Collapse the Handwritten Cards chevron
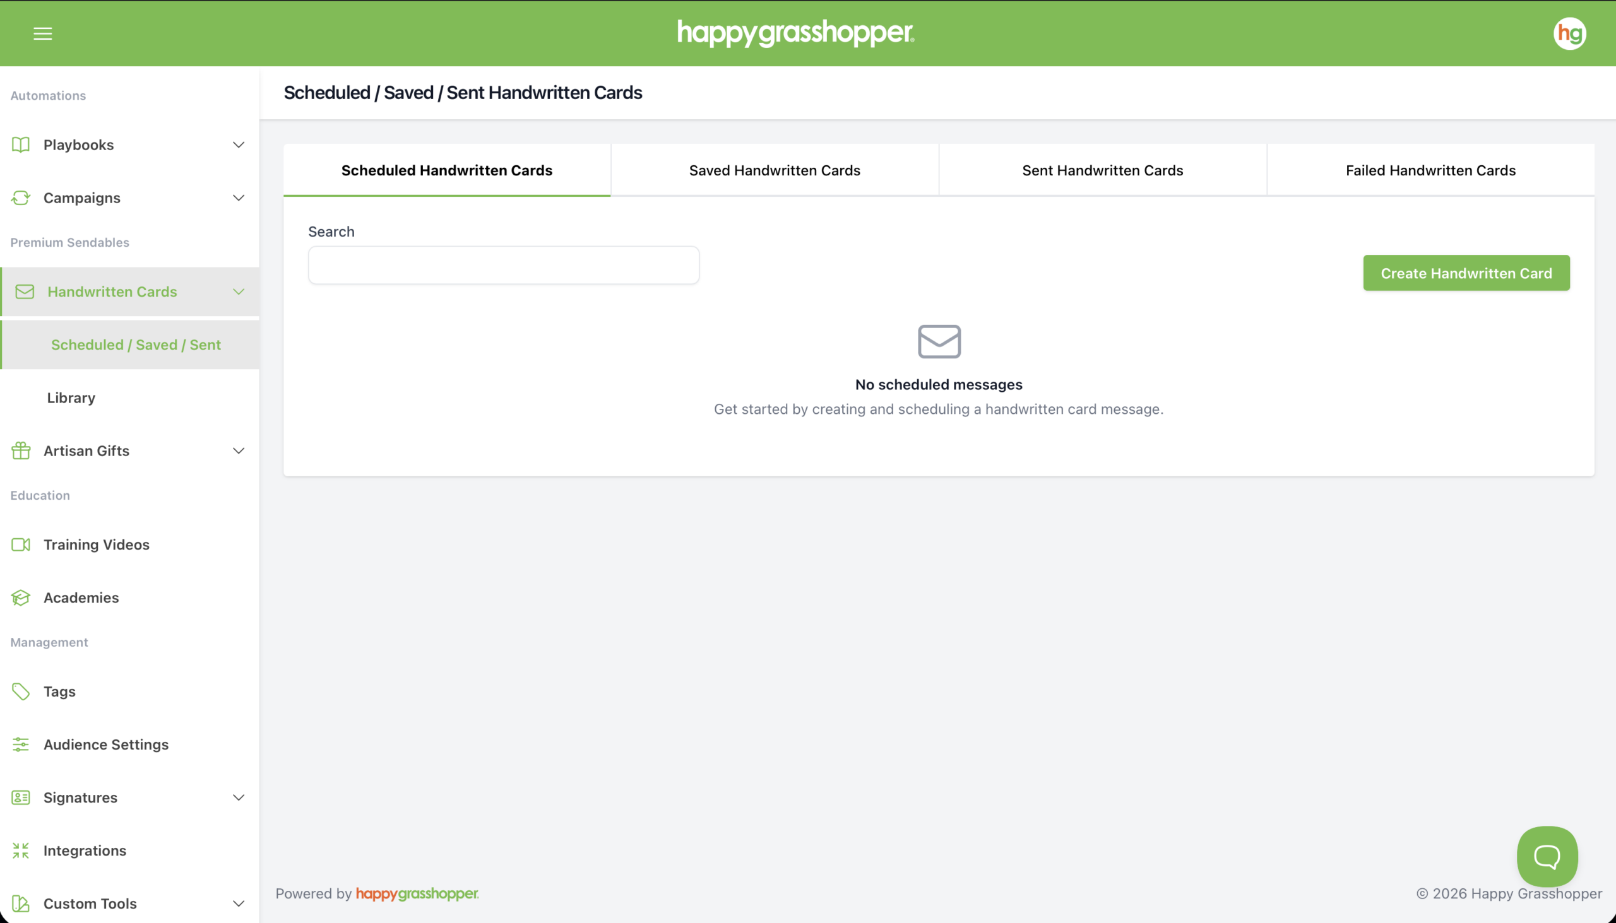The width and height of the screenshot is (1616, 923). [239, 291]
